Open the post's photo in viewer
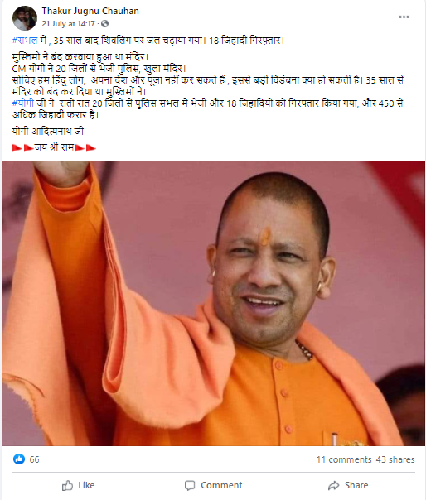Screen dimensions: 426x500 pyautogui.click(x=213, y=303)
